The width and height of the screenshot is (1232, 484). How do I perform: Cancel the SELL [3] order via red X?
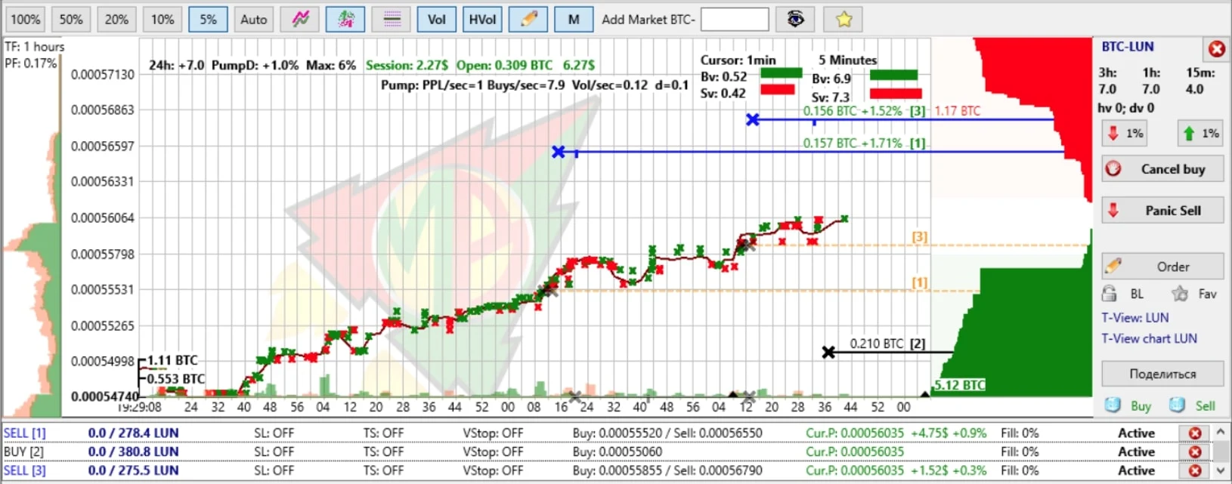pyautogui.click(x=1195, y=470)
